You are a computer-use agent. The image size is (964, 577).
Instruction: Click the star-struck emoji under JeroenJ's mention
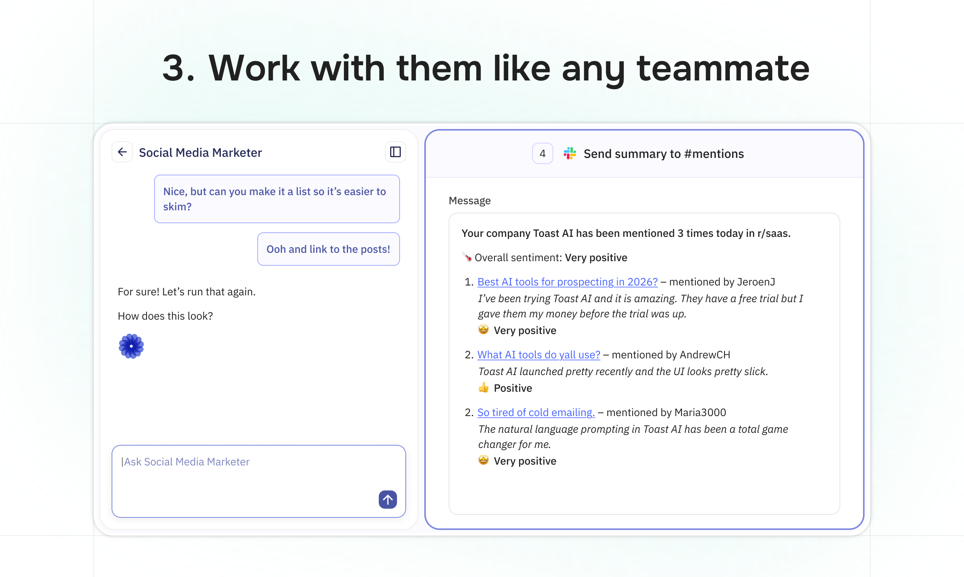[x=483, y=330]
